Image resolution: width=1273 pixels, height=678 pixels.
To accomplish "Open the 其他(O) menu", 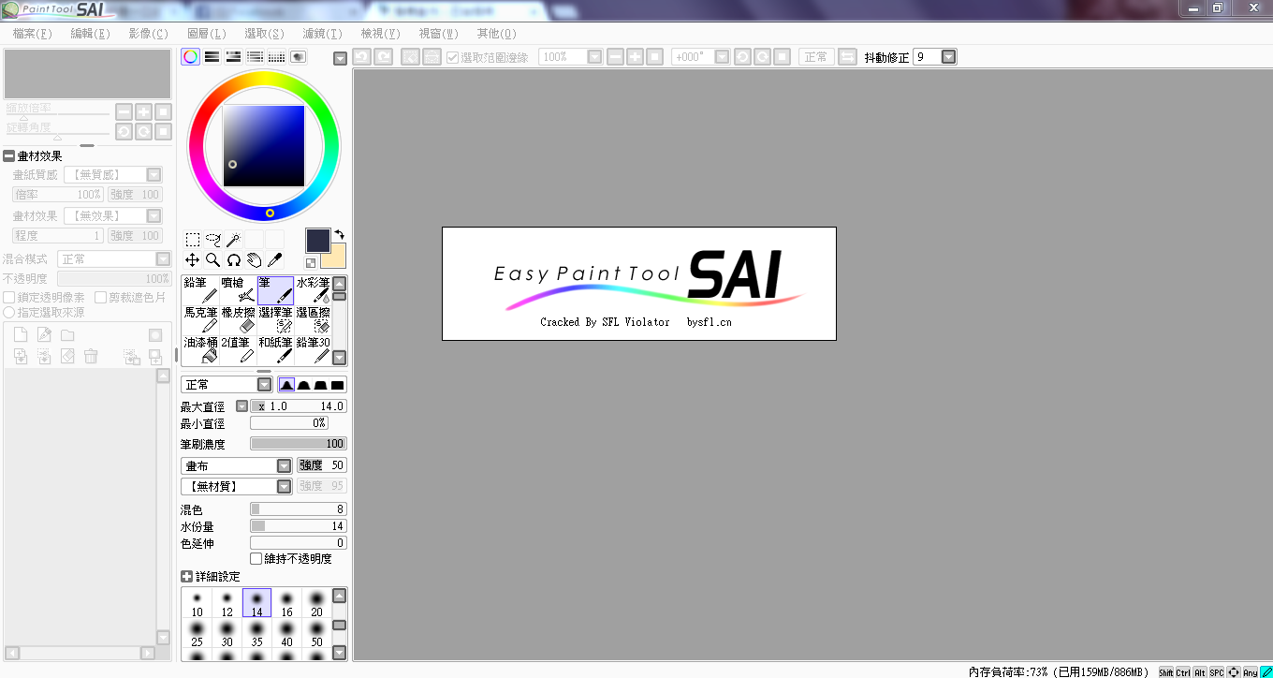I will click(x=496, y=34).
